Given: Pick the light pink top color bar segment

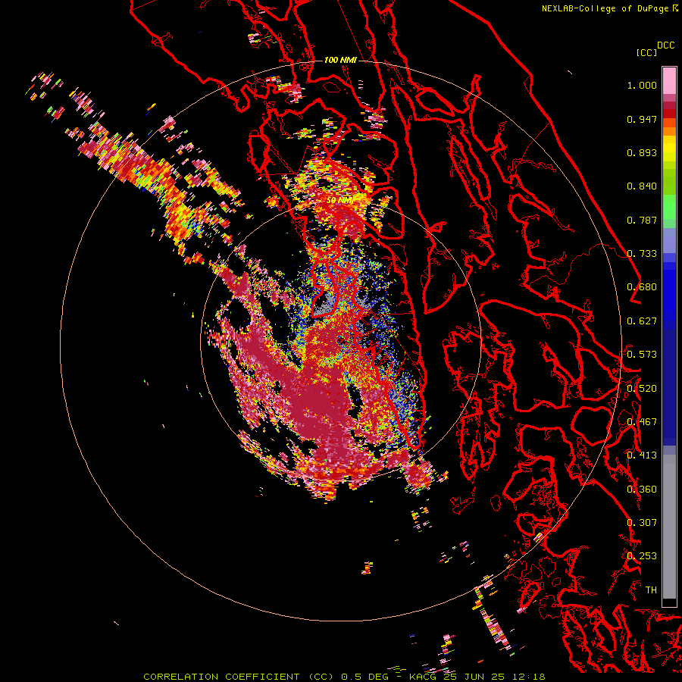Looking at the screenshot, I should coord(669,80).
